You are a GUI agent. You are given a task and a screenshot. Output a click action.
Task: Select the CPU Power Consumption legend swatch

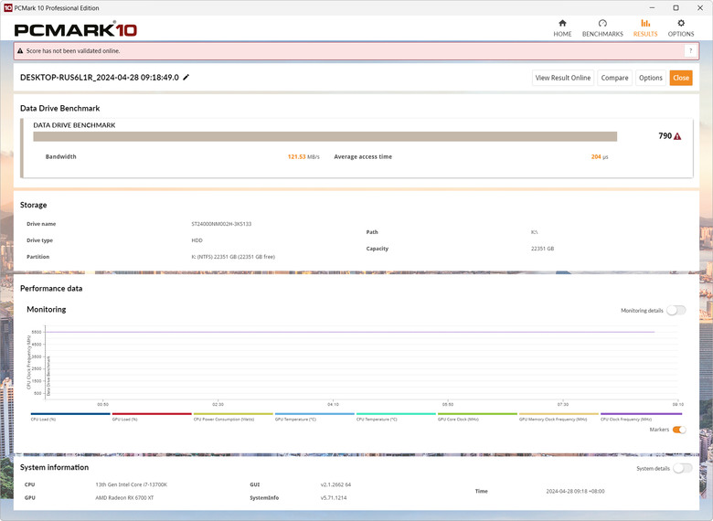pyautogui.click(x=233, y=414)
